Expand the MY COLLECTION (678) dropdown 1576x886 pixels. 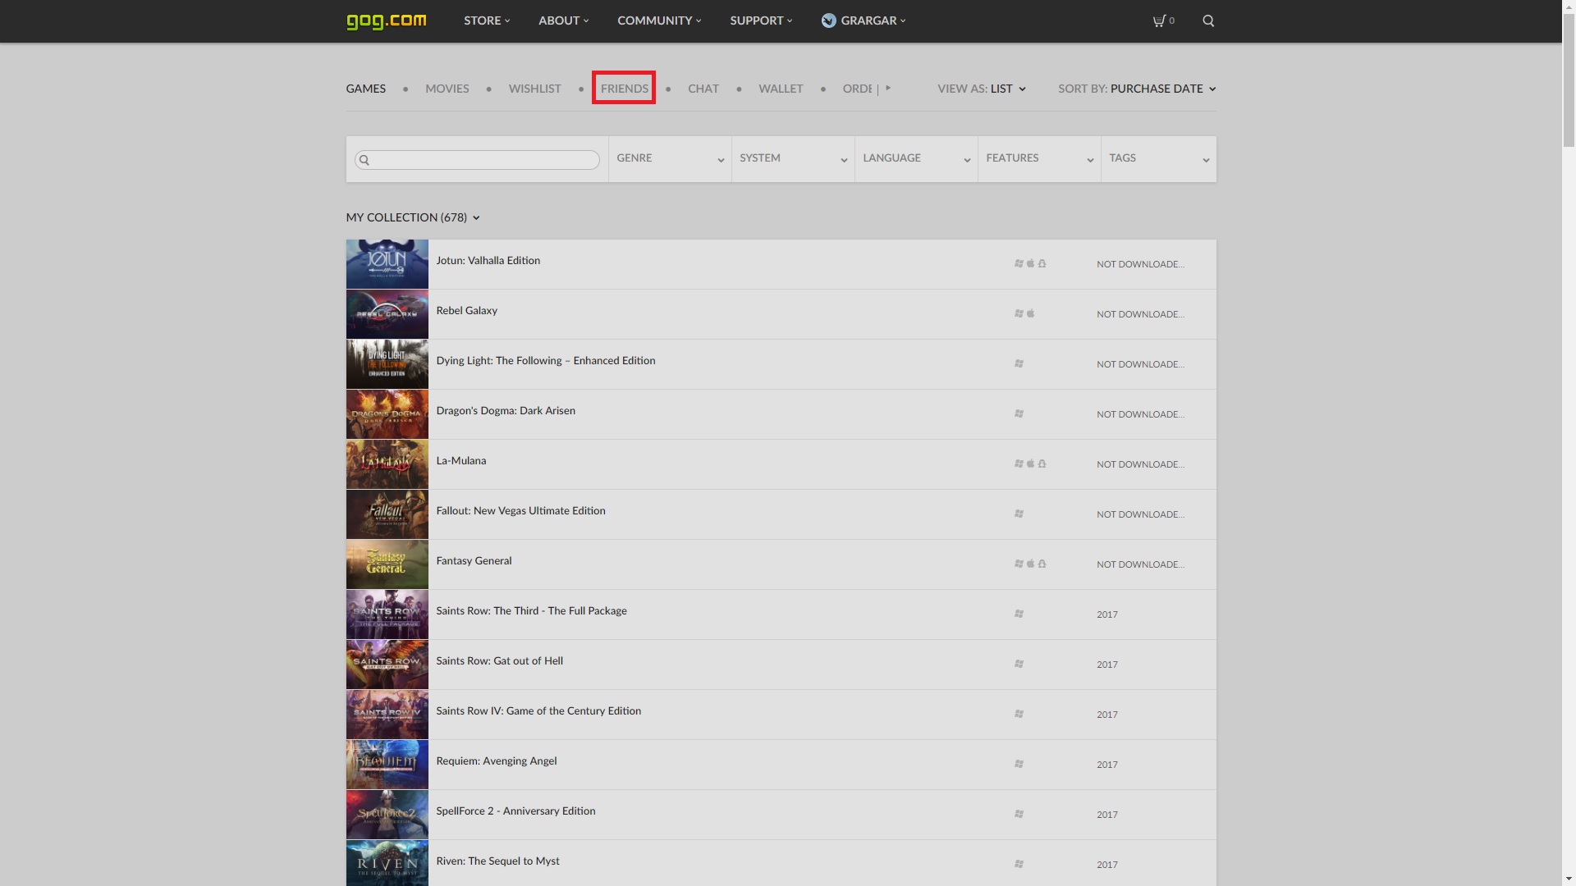click(x=413, y=217)
